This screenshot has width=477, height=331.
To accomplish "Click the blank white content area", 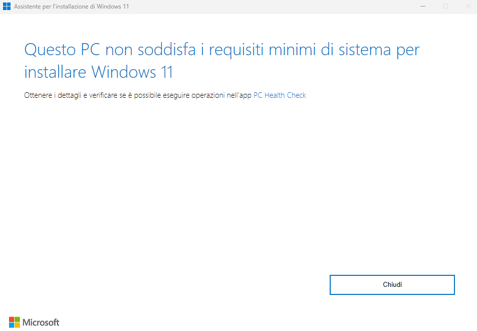I will point(200,191).
